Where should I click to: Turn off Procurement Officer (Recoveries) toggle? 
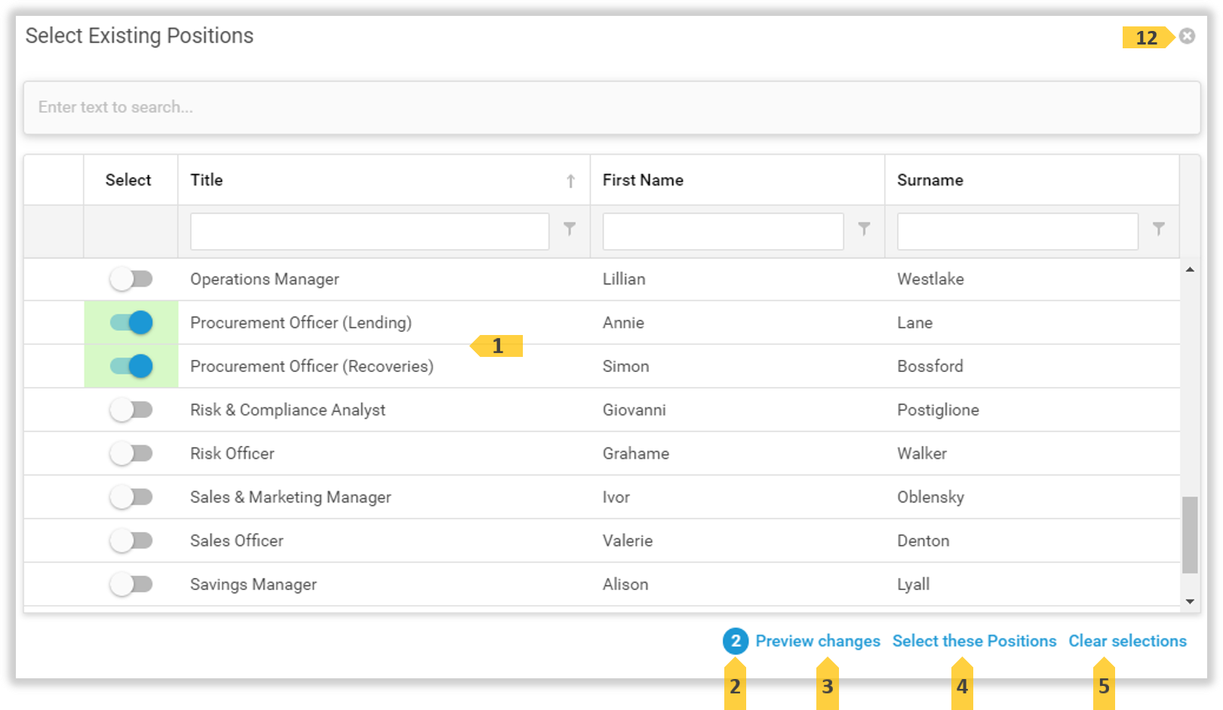click(131, 367)
